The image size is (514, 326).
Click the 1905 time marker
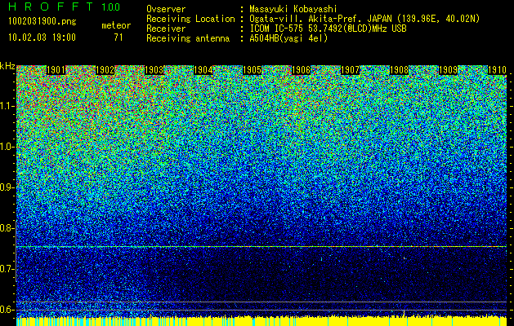click(252, 70)
